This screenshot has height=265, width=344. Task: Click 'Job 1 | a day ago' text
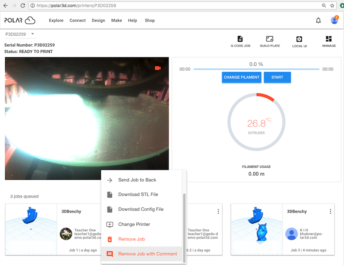(83, 250)
